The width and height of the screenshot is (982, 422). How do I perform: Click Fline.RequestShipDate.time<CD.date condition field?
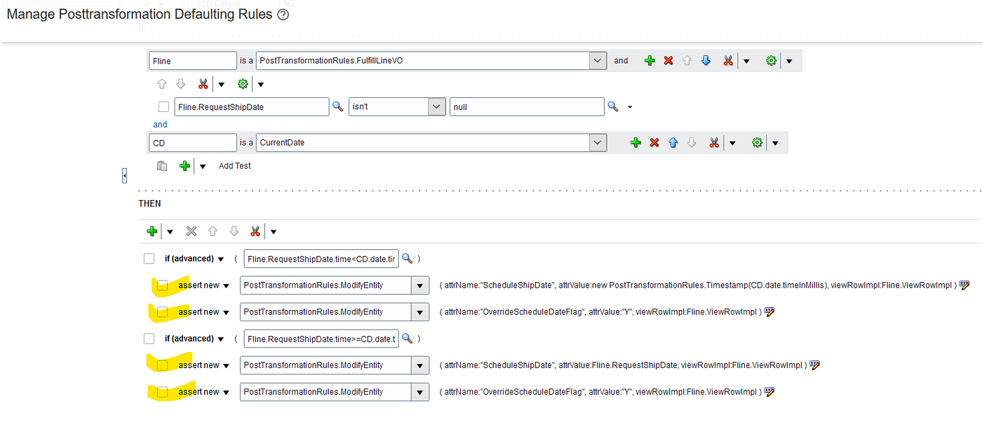[322, 259]
